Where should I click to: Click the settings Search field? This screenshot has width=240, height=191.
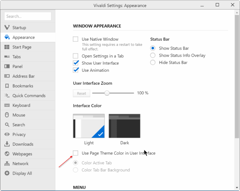coord(28,16)
